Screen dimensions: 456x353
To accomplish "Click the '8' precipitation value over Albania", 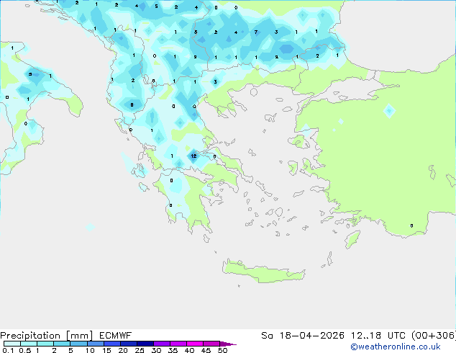I will tap(132, 105).
